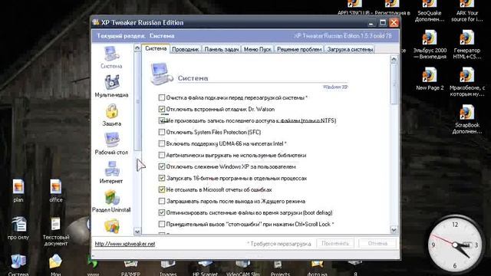This screenshot has width=491, height=276.
Task: Toggle Отключить встроенный отладчик Dr. Watson checkbox
Action: pyautogui.click(x=162, y=109)
